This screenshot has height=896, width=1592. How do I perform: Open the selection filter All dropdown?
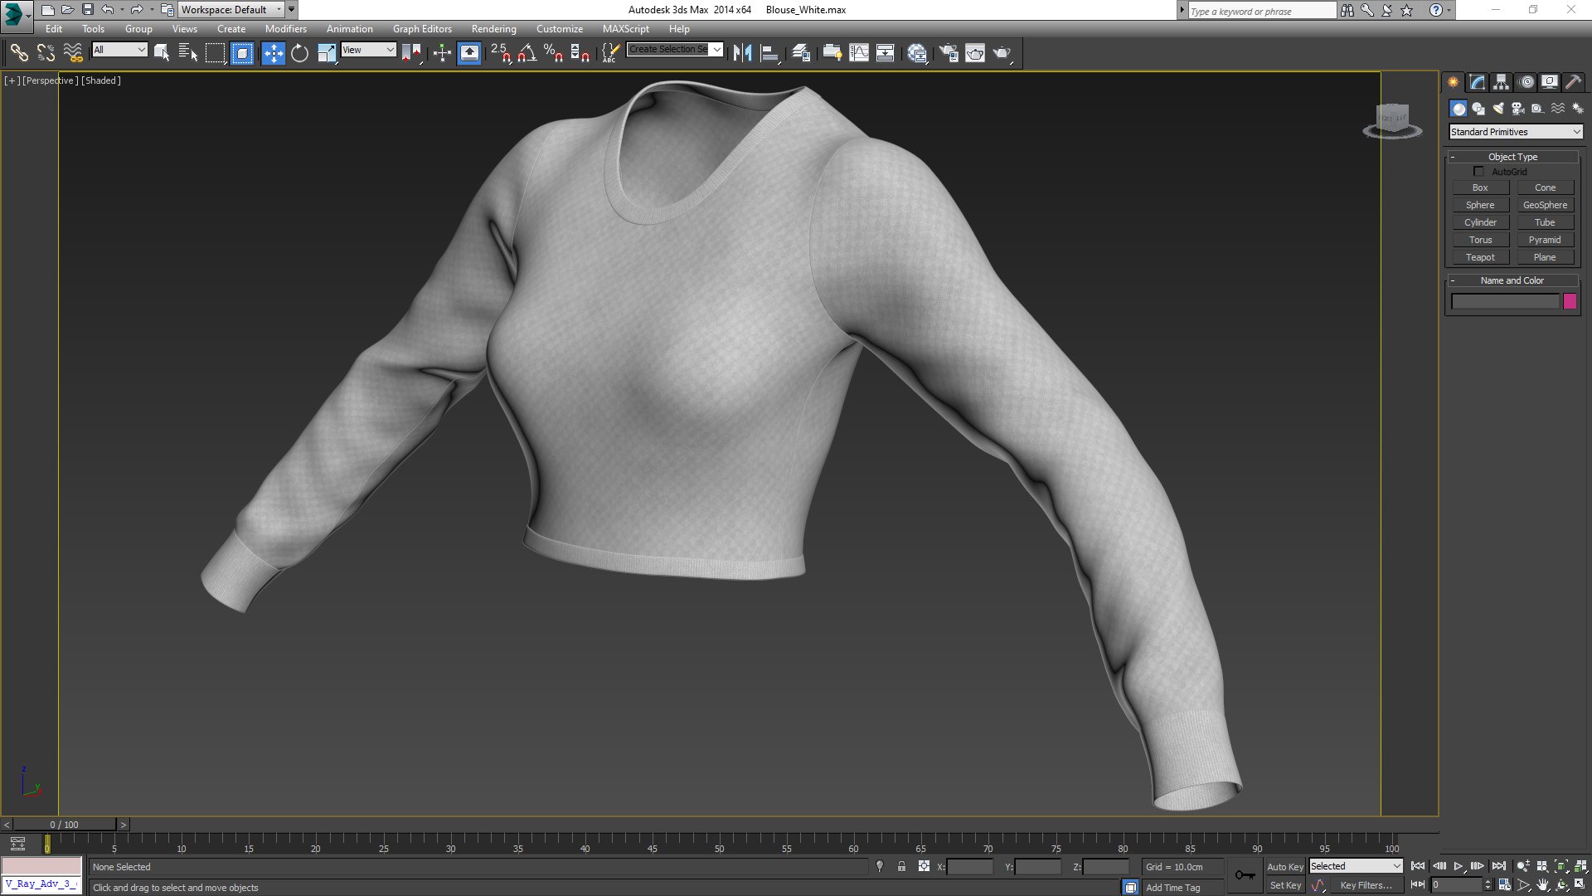coord(119,50)
